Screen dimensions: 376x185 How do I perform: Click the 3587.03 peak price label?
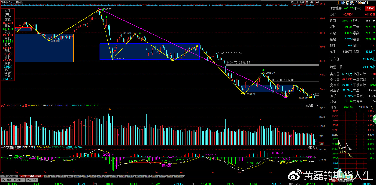point(107,9)
